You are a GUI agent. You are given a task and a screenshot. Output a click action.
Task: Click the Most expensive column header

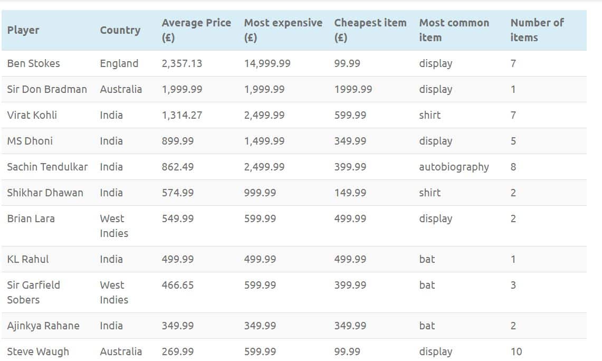coord(283,30)
